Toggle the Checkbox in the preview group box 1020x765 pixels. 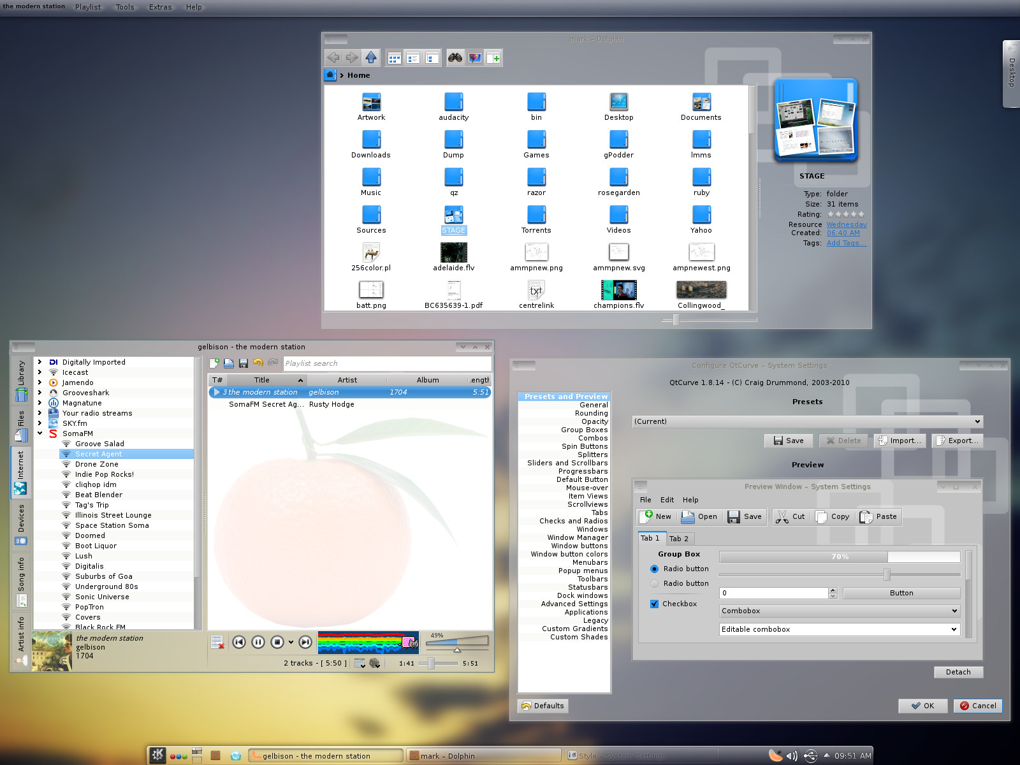(x=654, y=604)
